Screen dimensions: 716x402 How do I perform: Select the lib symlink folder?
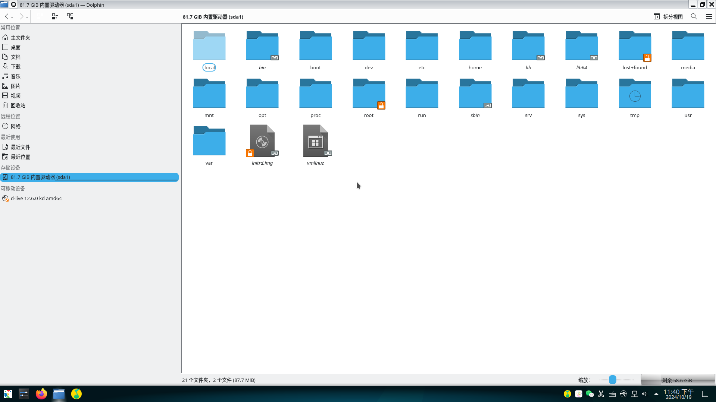pos(528,46)
